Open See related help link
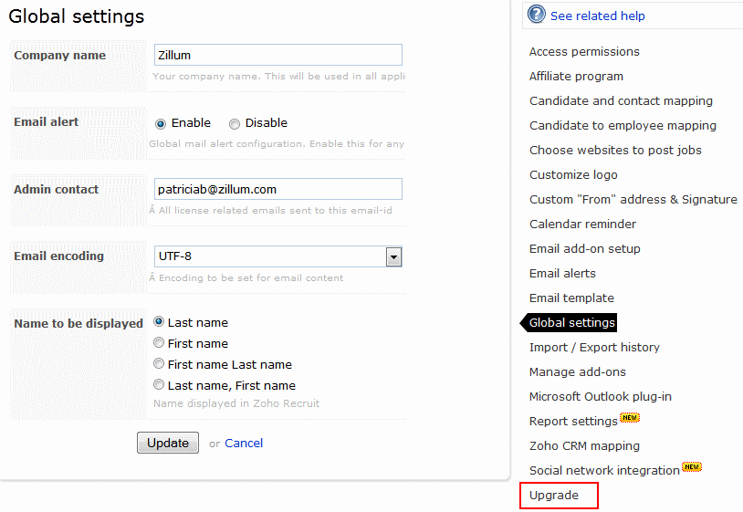This screenshot has width=743, height=512. [597, 16]
